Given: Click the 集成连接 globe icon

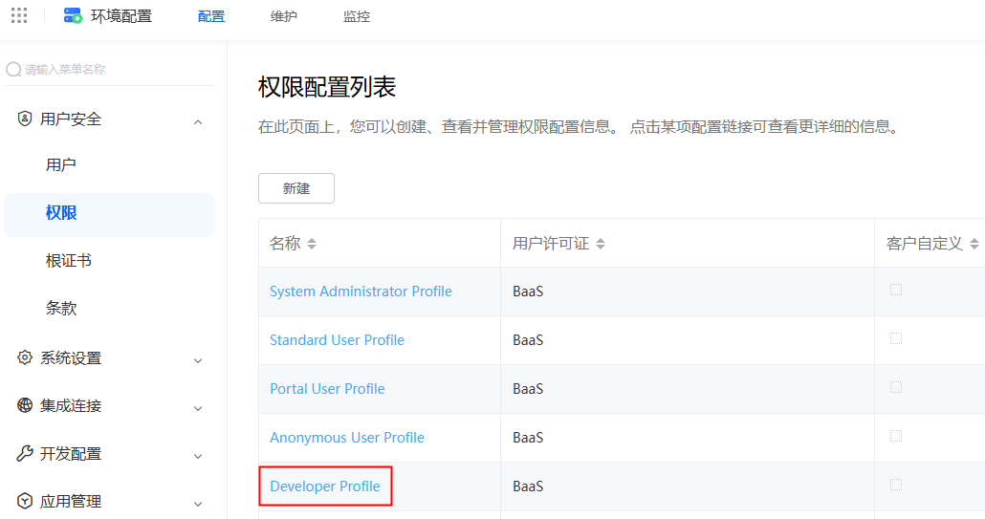Looking at the screenshot, I should pos(25,405).
